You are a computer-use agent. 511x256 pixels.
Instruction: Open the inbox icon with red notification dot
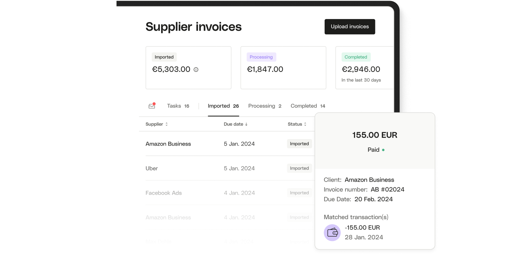point(152,106)
